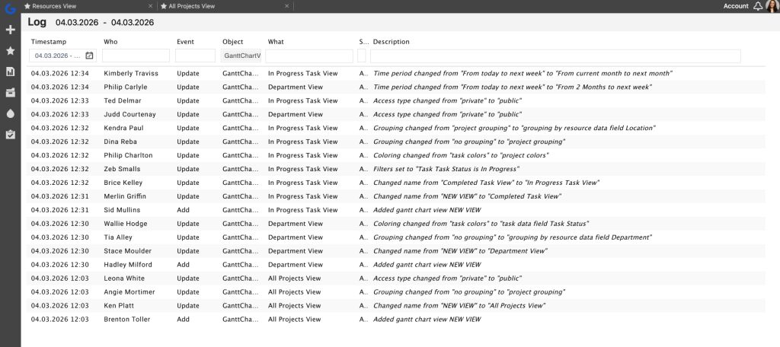
Task: Open the calendar picker in Timestamp filter
Action: click(x=89, y=56)
